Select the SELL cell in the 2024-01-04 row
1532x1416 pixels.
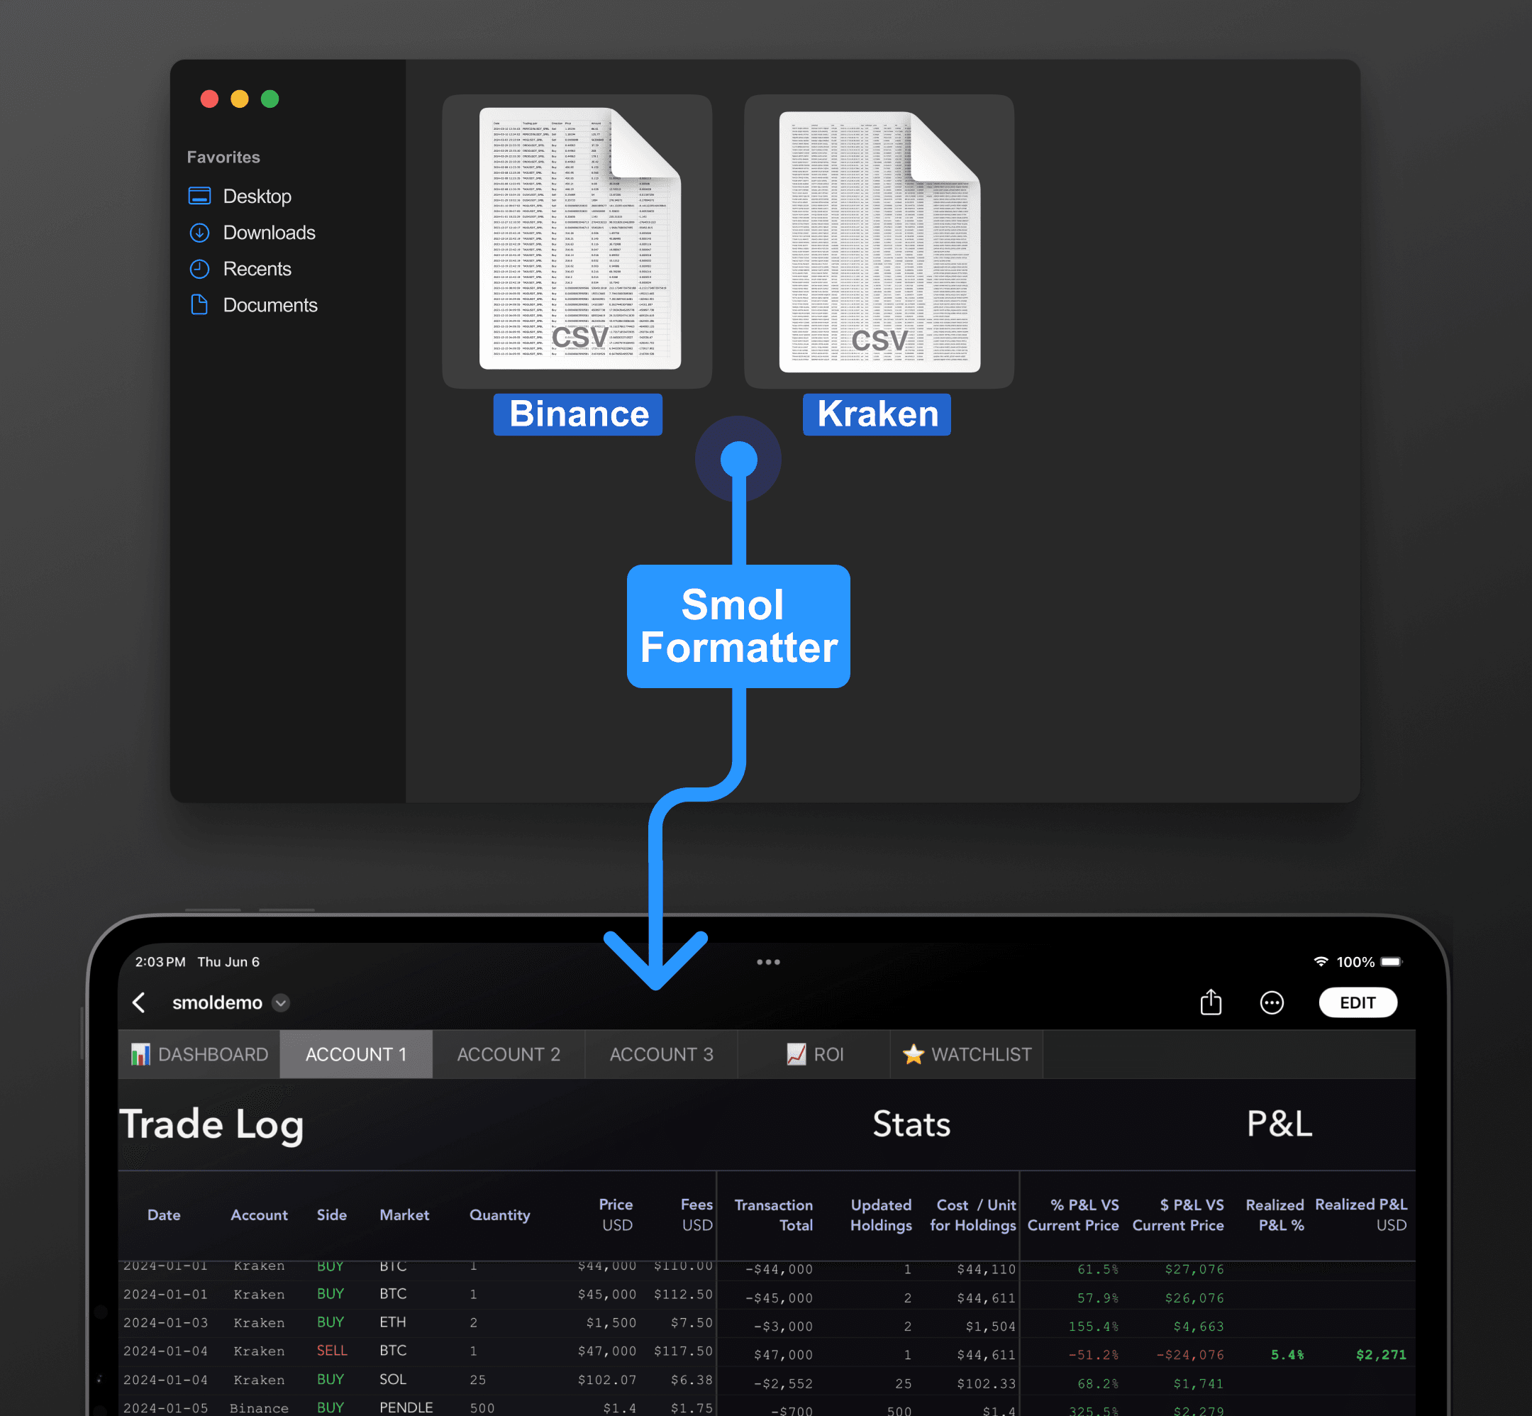pyautogui.click(x=332, y=1350)
